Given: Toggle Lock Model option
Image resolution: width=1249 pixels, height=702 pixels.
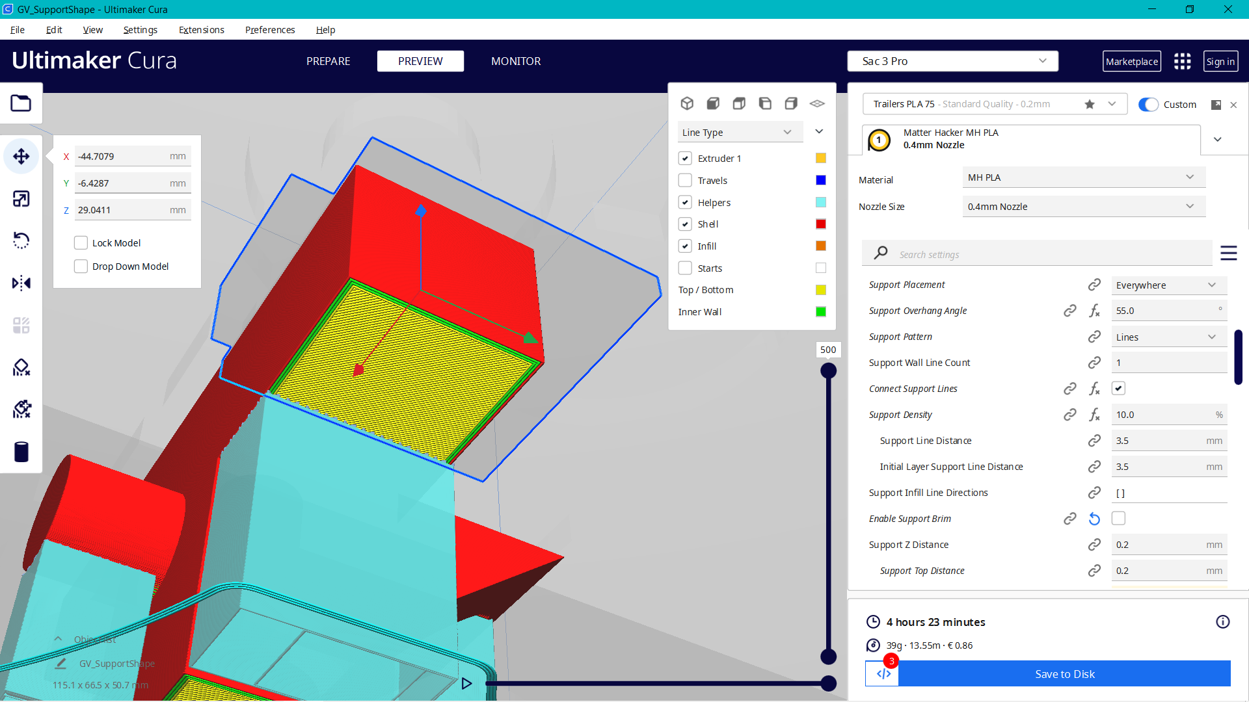Looking at the screenshot, I should [81, 242].
